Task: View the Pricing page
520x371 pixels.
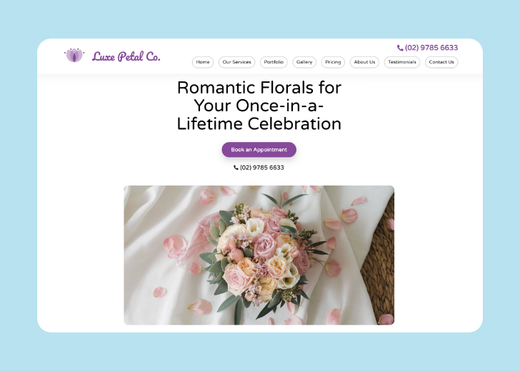Action: point(333,62)
